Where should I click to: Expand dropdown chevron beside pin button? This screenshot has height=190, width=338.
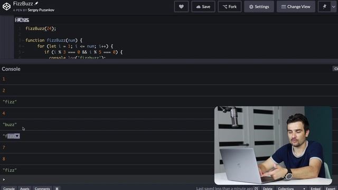click(333, 7)
